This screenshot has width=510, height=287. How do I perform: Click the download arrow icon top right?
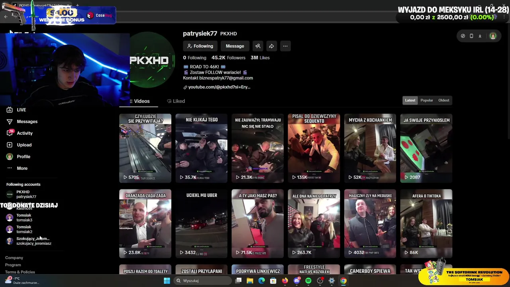click(480, 36)
